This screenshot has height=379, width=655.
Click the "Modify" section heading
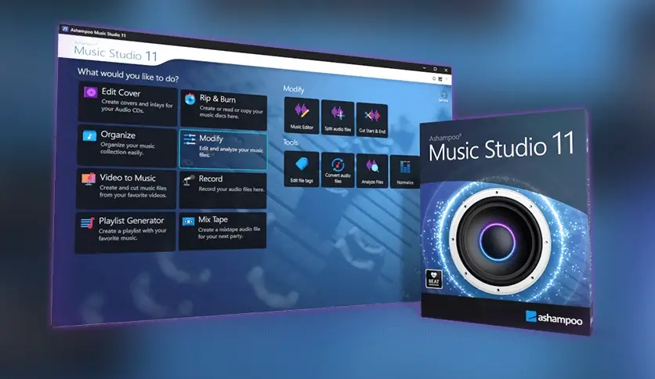pyautogui.click(x=294, y=89)
